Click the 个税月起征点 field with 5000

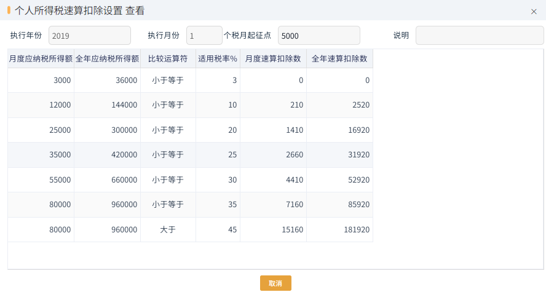pos(318,36)
